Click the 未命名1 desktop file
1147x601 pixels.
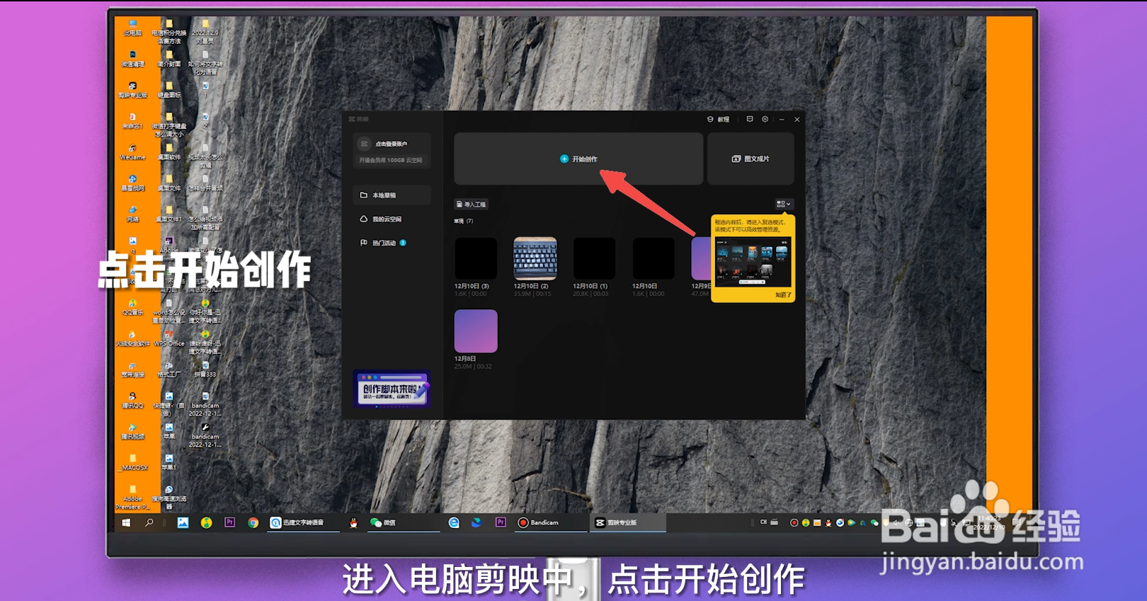click(x=132, y=121)
